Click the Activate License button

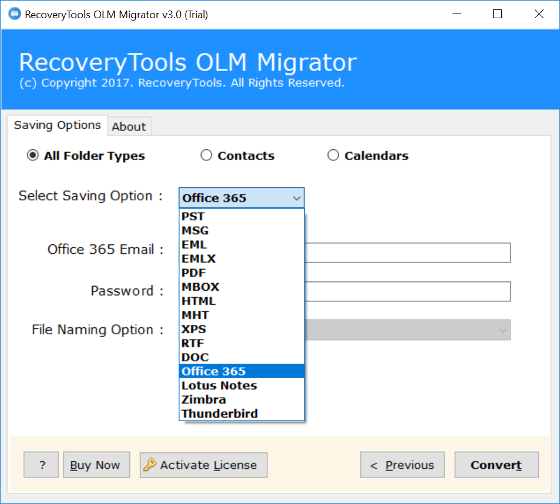[x=203, y=465]
